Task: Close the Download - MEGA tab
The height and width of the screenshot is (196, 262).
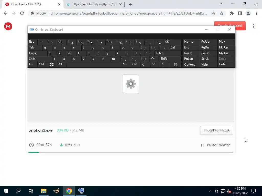Action: (x=59, y=4)
